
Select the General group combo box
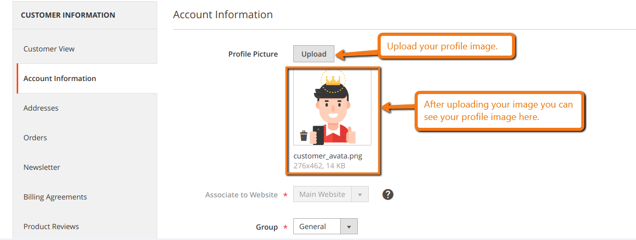coord(326,226)
